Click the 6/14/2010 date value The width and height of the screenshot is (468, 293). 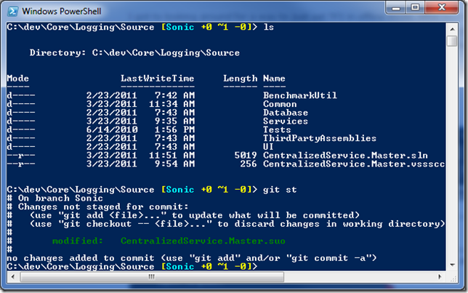coord(112,130)
